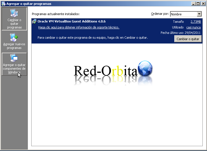Open Agregar o quitar componentes de Windows
The height and width of the screenshot is (151, 207).
[14, 64]
